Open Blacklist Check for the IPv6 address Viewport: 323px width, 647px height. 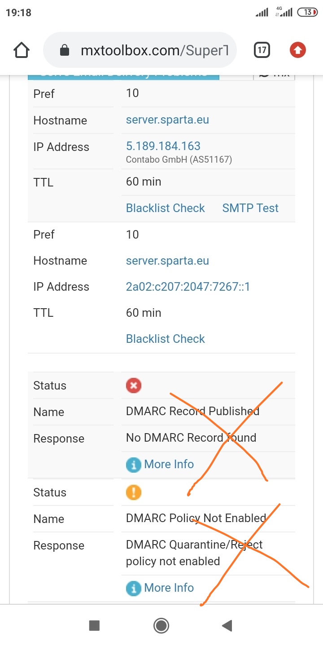[x=165, y=339]
